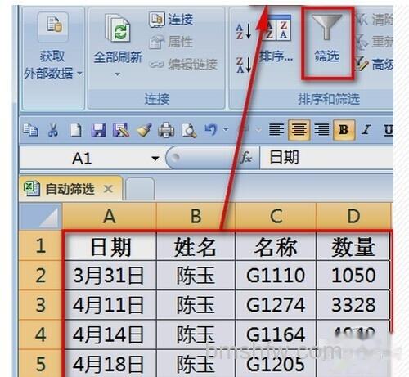The height and width of the screenshot is (377, 409).
Task: Select column A header
Action: click(110, 217)
